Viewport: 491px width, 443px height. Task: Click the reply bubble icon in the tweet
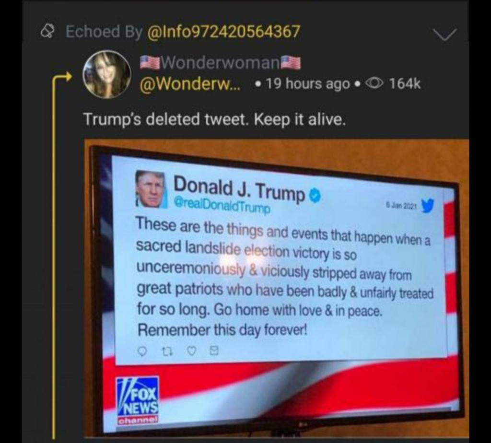point(143,351)
